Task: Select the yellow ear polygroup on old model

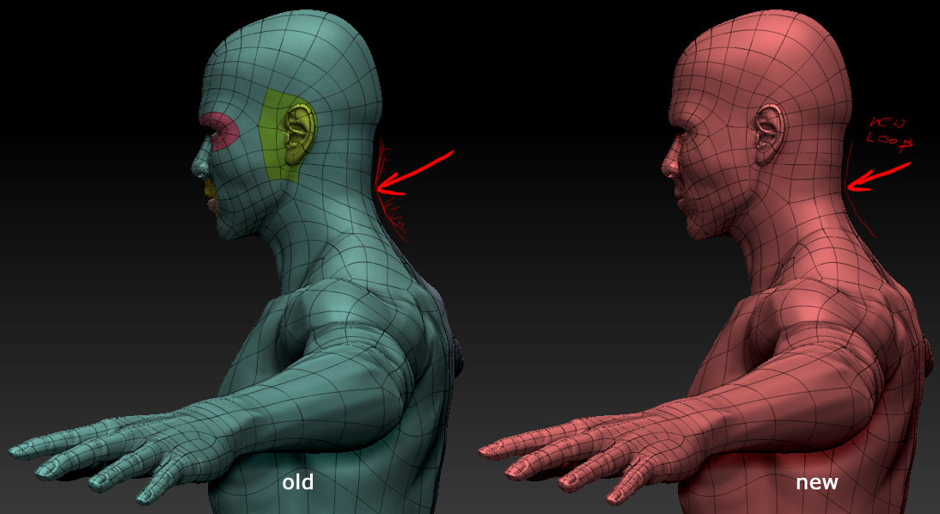Action: (x=286, y=136)
